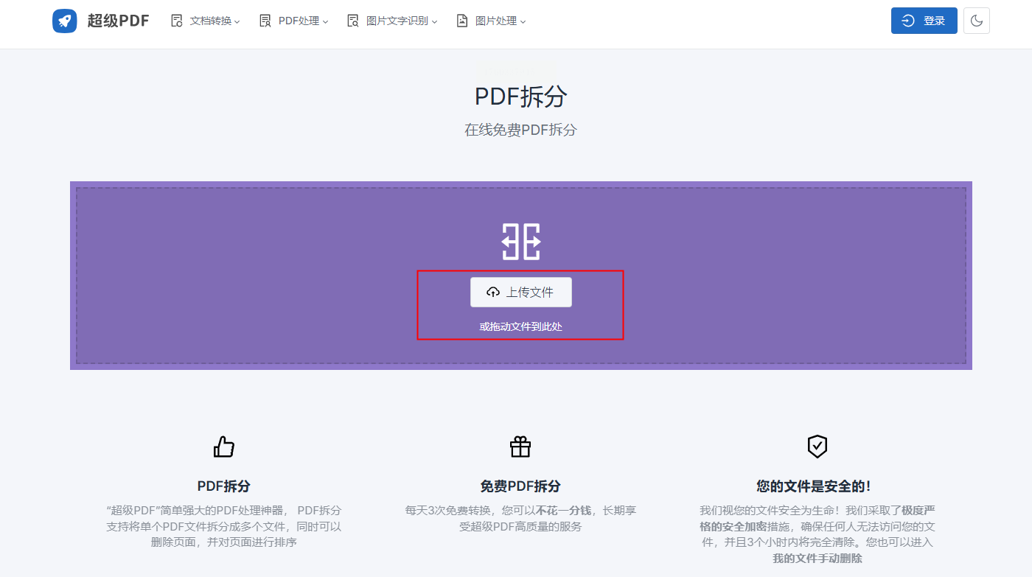This screenshot has height=577, width=1032.
Task: Click the cloud upload icon in 上传文件
Action: 493,293
